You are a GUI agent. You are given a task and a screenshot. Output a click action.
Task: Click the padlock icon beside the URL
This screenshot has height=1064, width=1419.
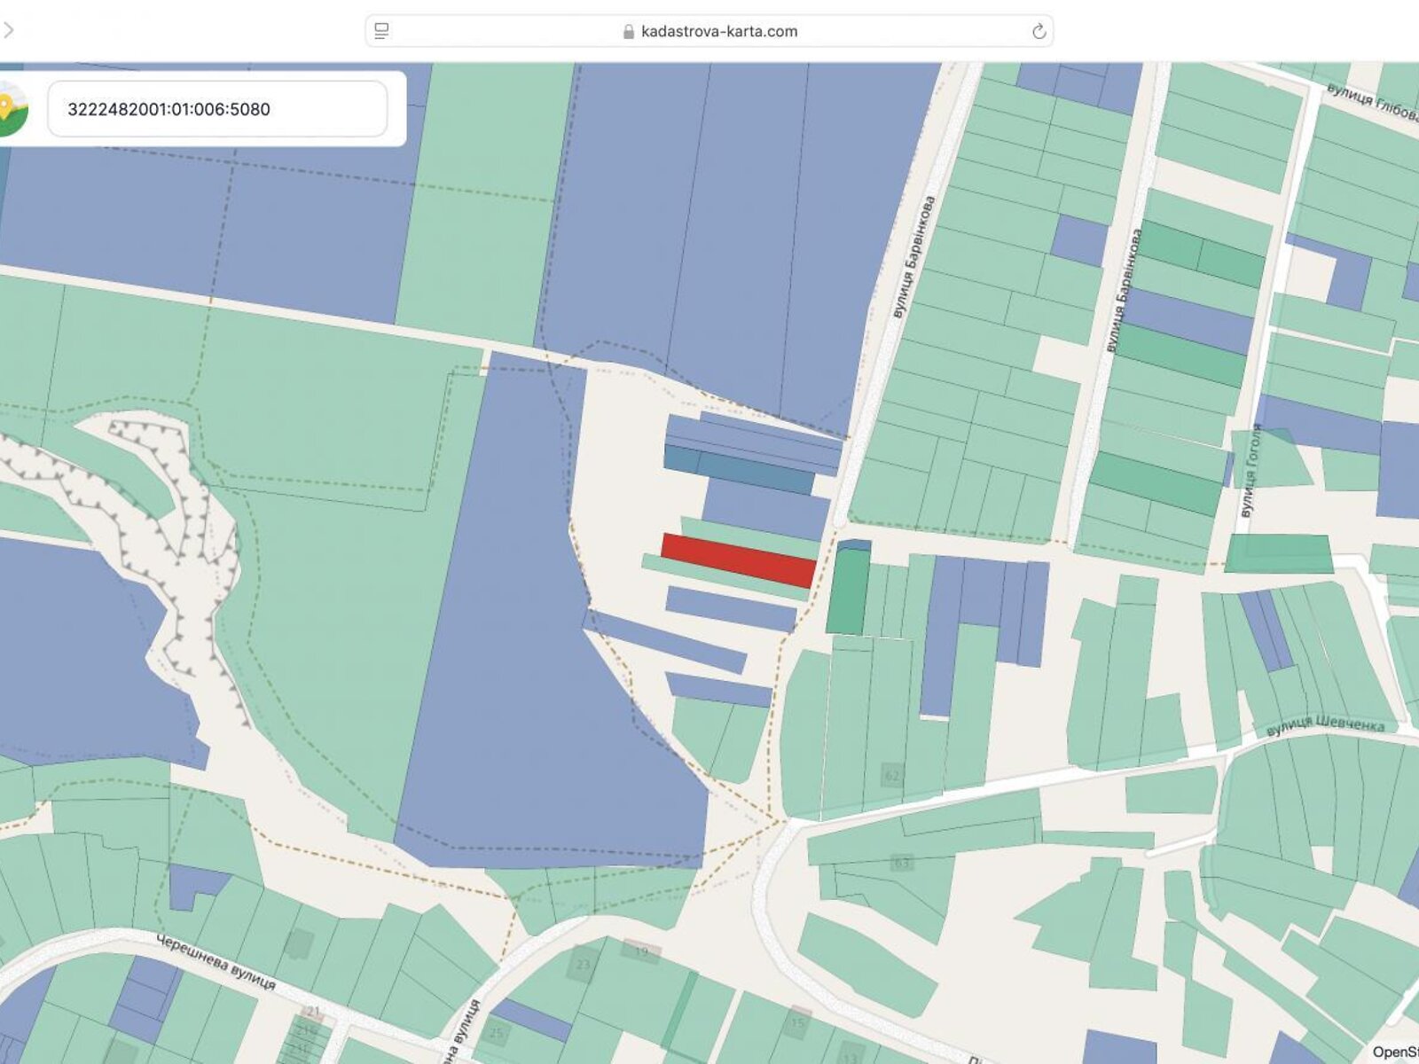(629, 32)
